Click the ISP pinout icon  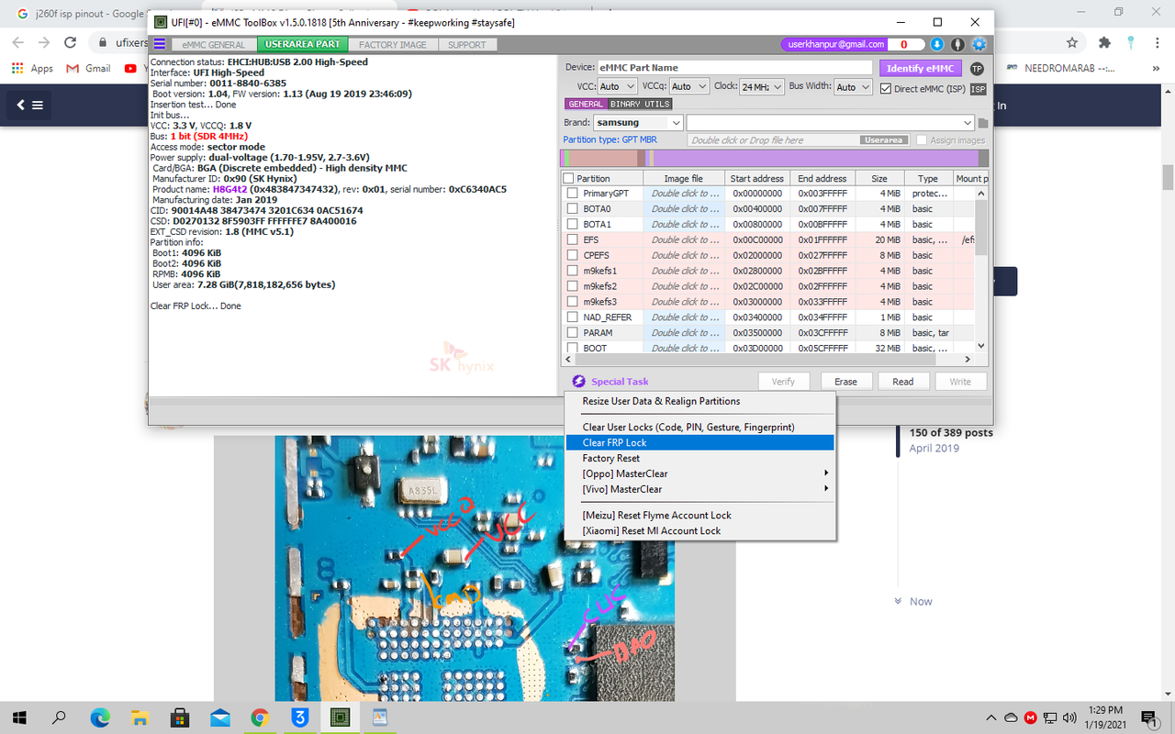(979, 89)
